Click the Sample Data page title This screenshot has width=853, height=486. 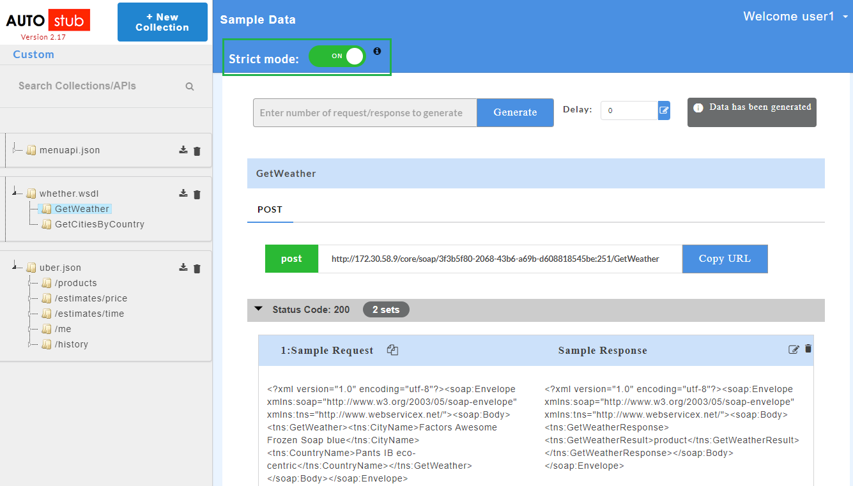(258, 20)
